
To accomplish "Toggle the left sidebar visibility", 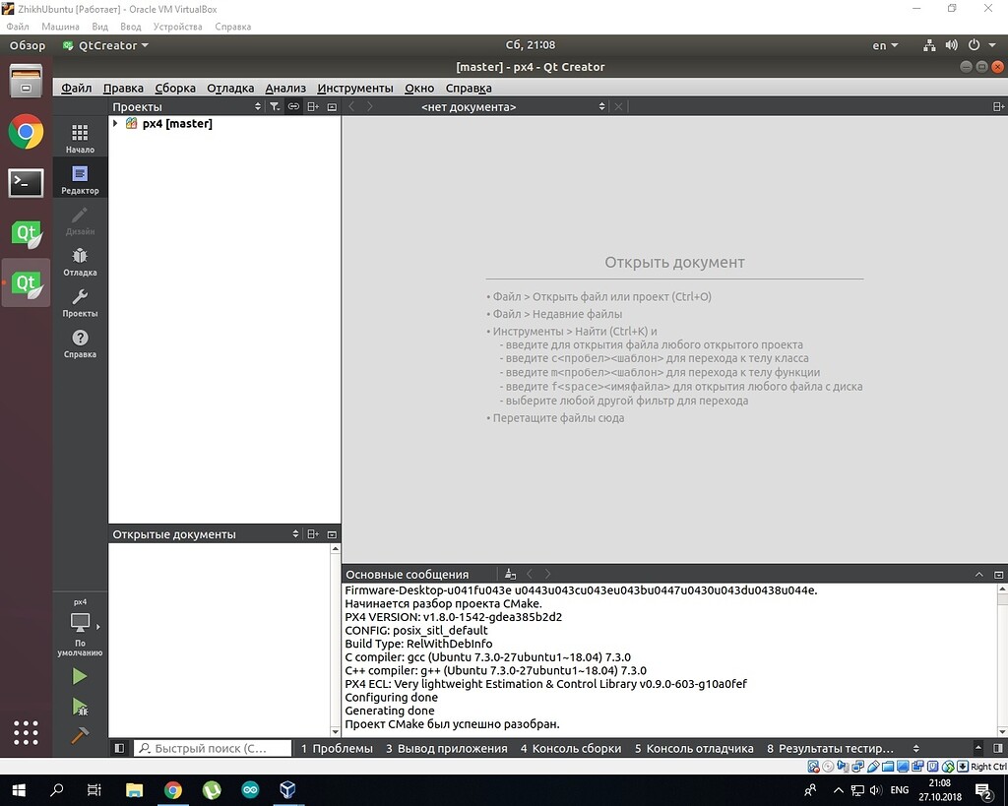I will pos(119,748).
